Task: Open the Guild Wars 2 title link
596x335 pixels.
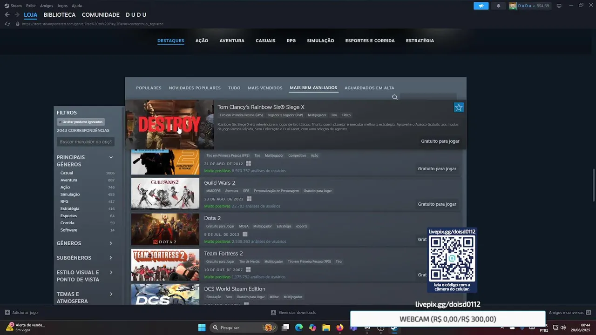Action: coord(220,183)
